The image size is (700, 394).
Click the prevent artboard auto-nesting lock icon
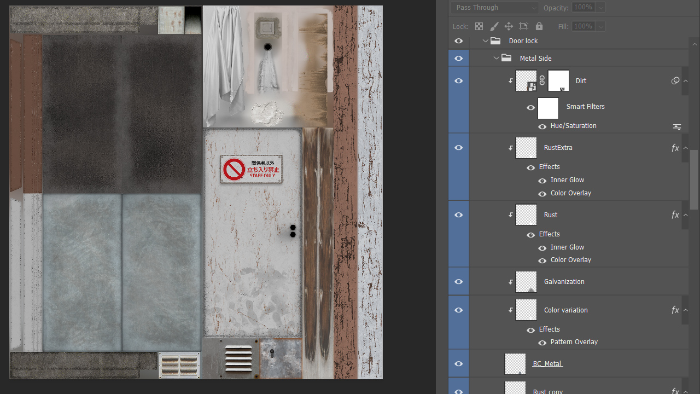point(523,26)
